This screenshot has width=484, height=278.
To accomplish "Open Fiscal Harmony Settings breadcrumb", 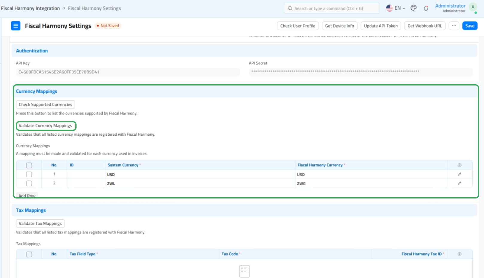I will point(94,8).
